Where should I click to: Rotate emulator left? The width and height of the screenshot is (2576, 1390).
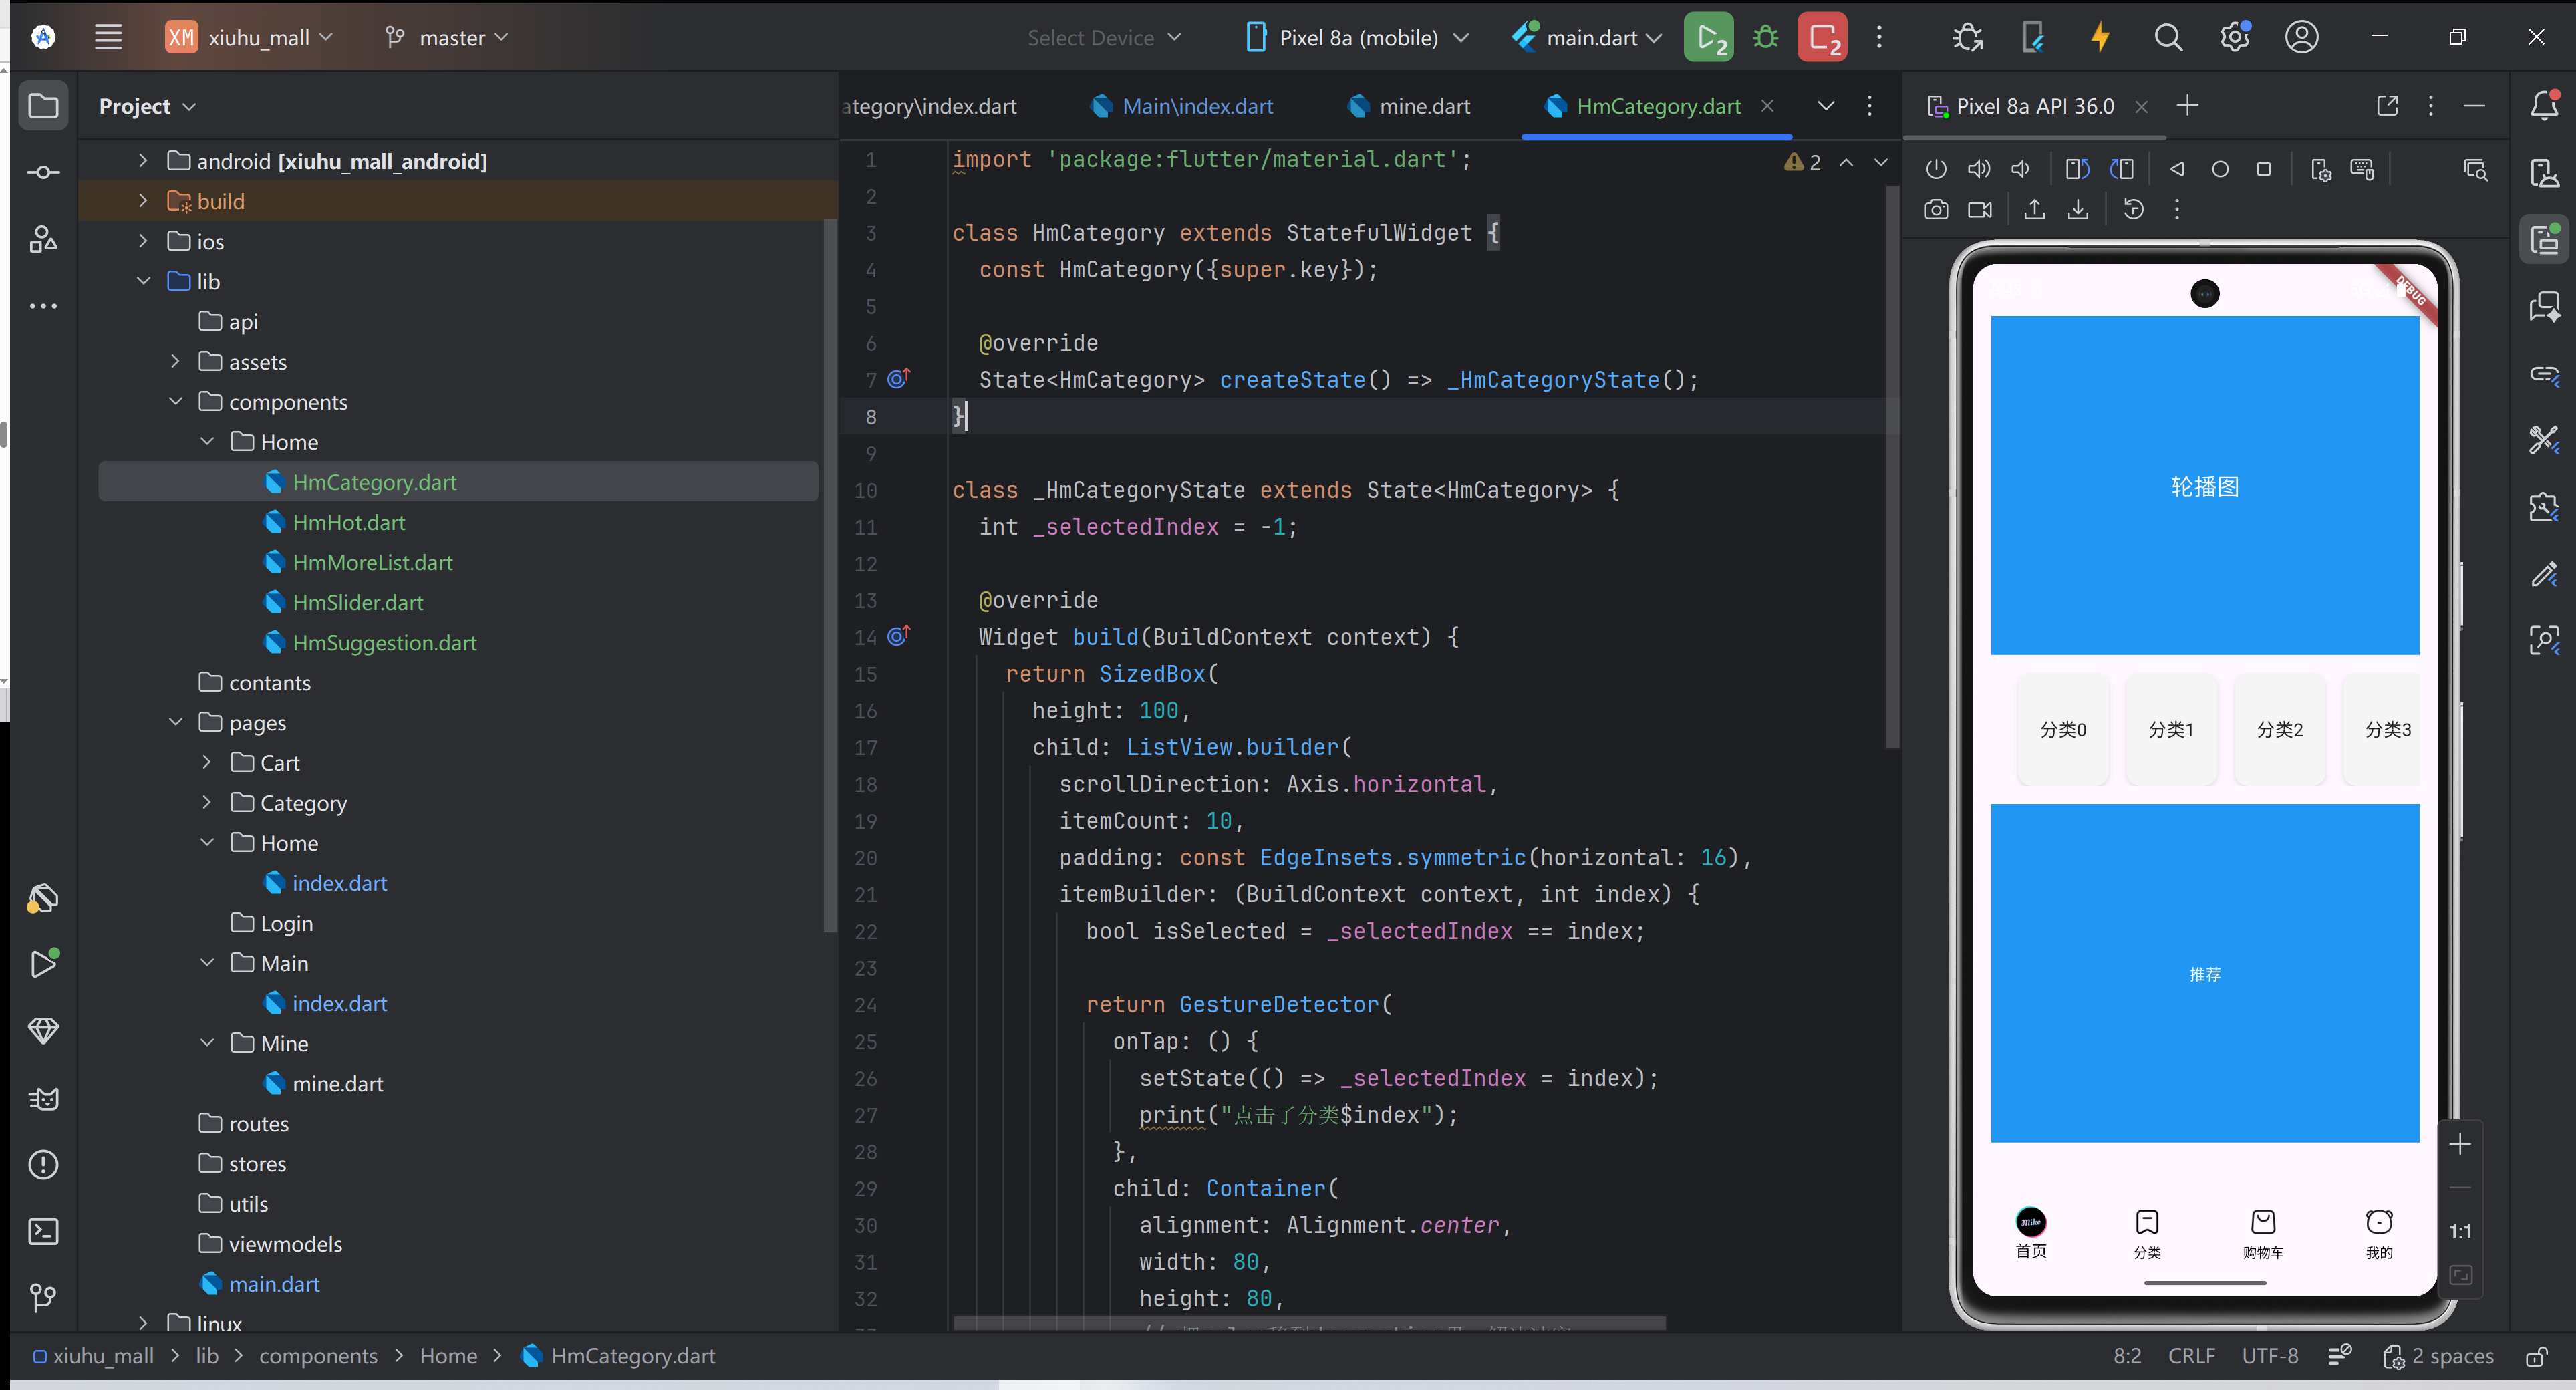pyautogui.click(x=2077, y=169)
